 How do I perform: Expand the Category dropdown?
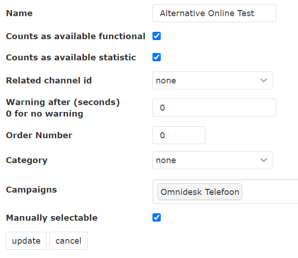[212, 160]
